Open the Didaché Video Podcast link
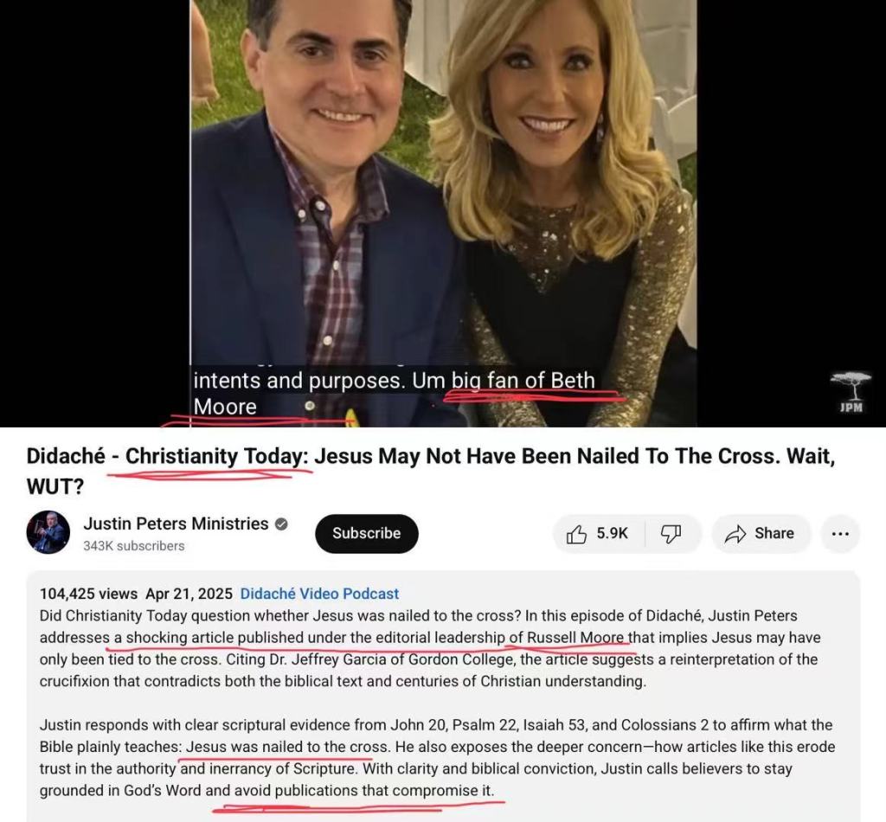The width and height of the screenshot is (886, 822). click(x=319, y=594)
